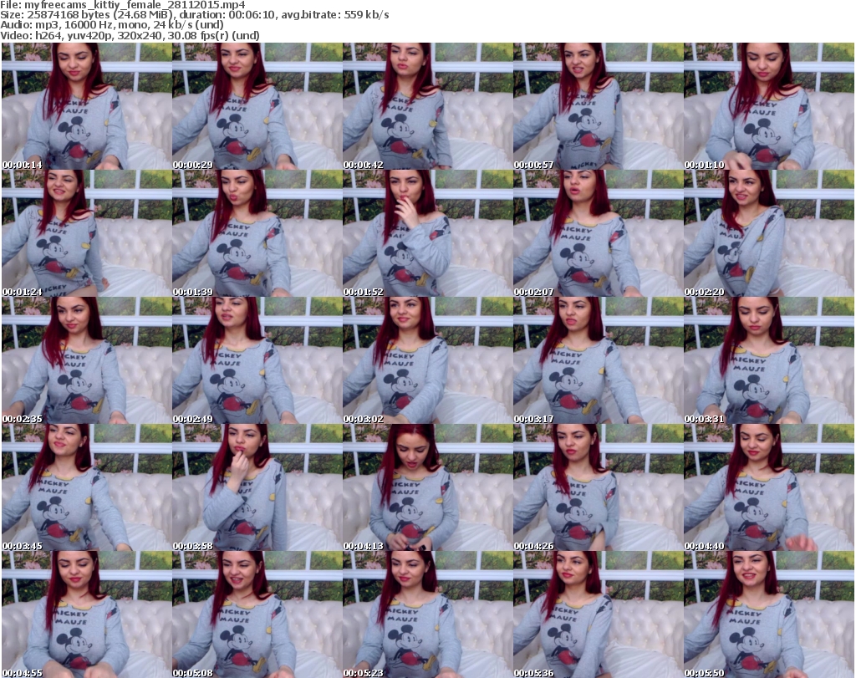Select the thumbnail frame at 00:03:02
This screenshot has height=678, width=856.
pyautogui.click(x=427, y=360)
